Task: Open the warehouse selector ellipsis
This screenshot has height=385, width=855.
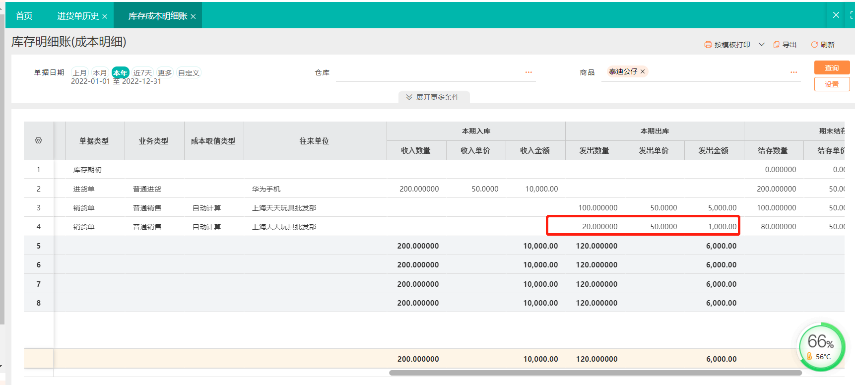Action: tap(528, 72)
